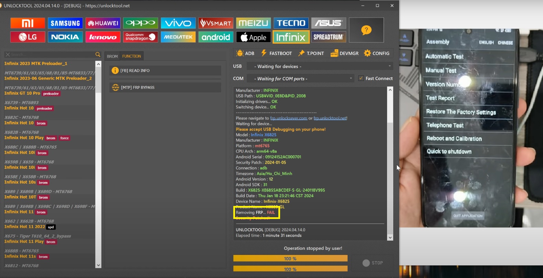Select Infinix Hot 11 Play entry
This screenshot has height=278, width=543.
coord(30,242)
